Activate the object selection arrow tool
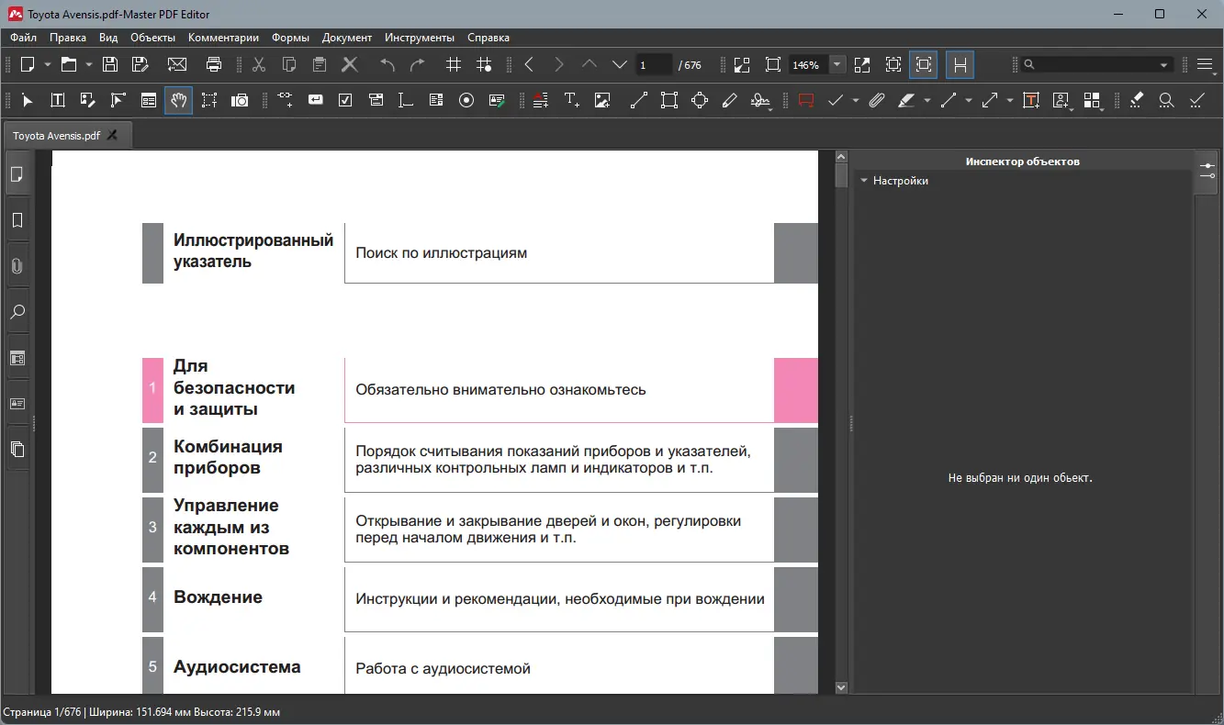Image resolution: width=1224 pixels, height=725 pixels. (27, 100)
